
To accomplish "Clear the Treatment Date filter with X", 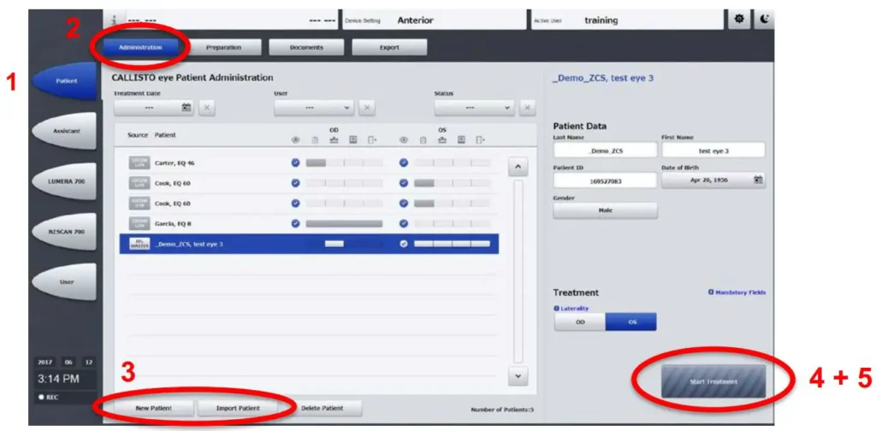I will [205, 108].
